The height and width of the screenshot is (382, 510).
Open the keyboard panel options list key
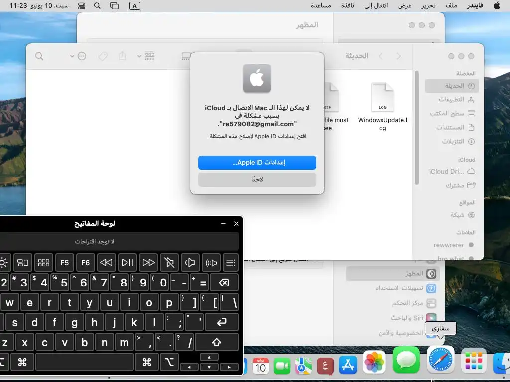click(x=231, y=263)
